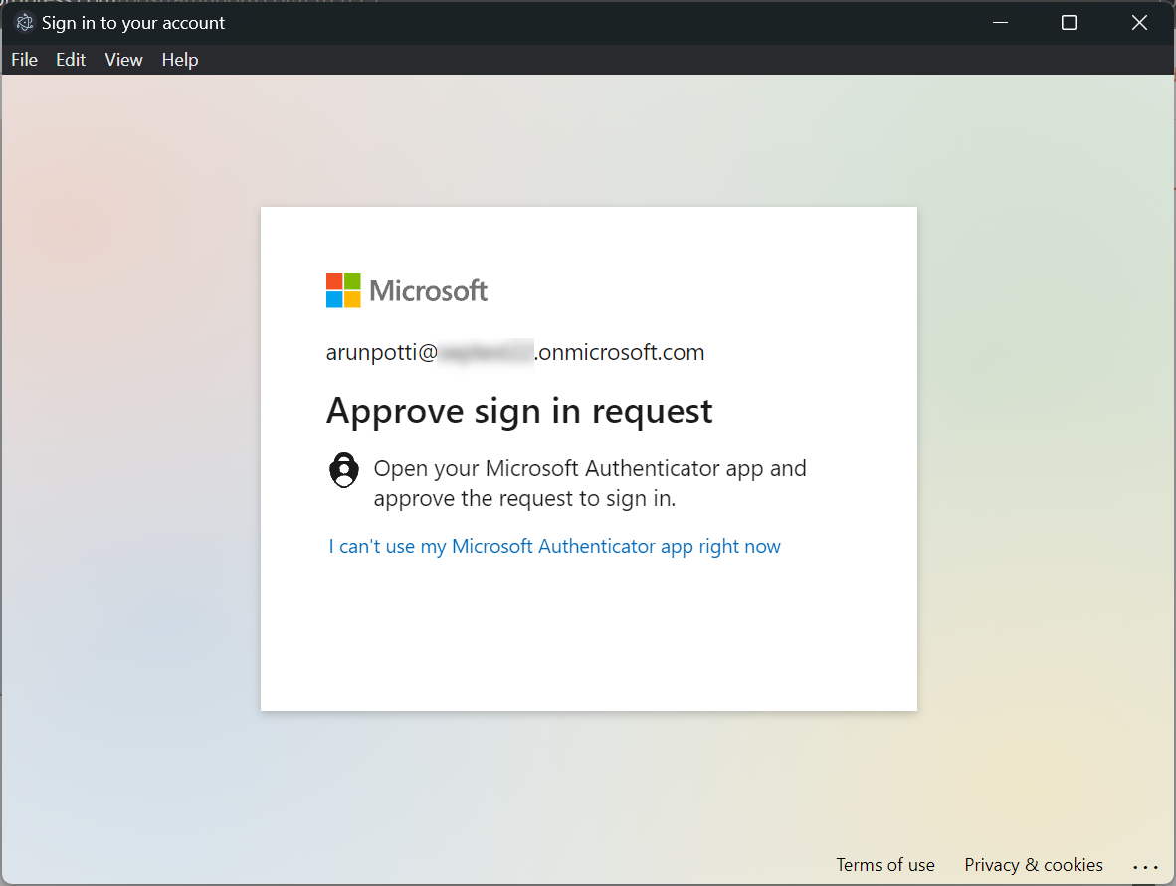Click the 'Open your Microsoft Authenticator app' instruction text

pos(590,483)
